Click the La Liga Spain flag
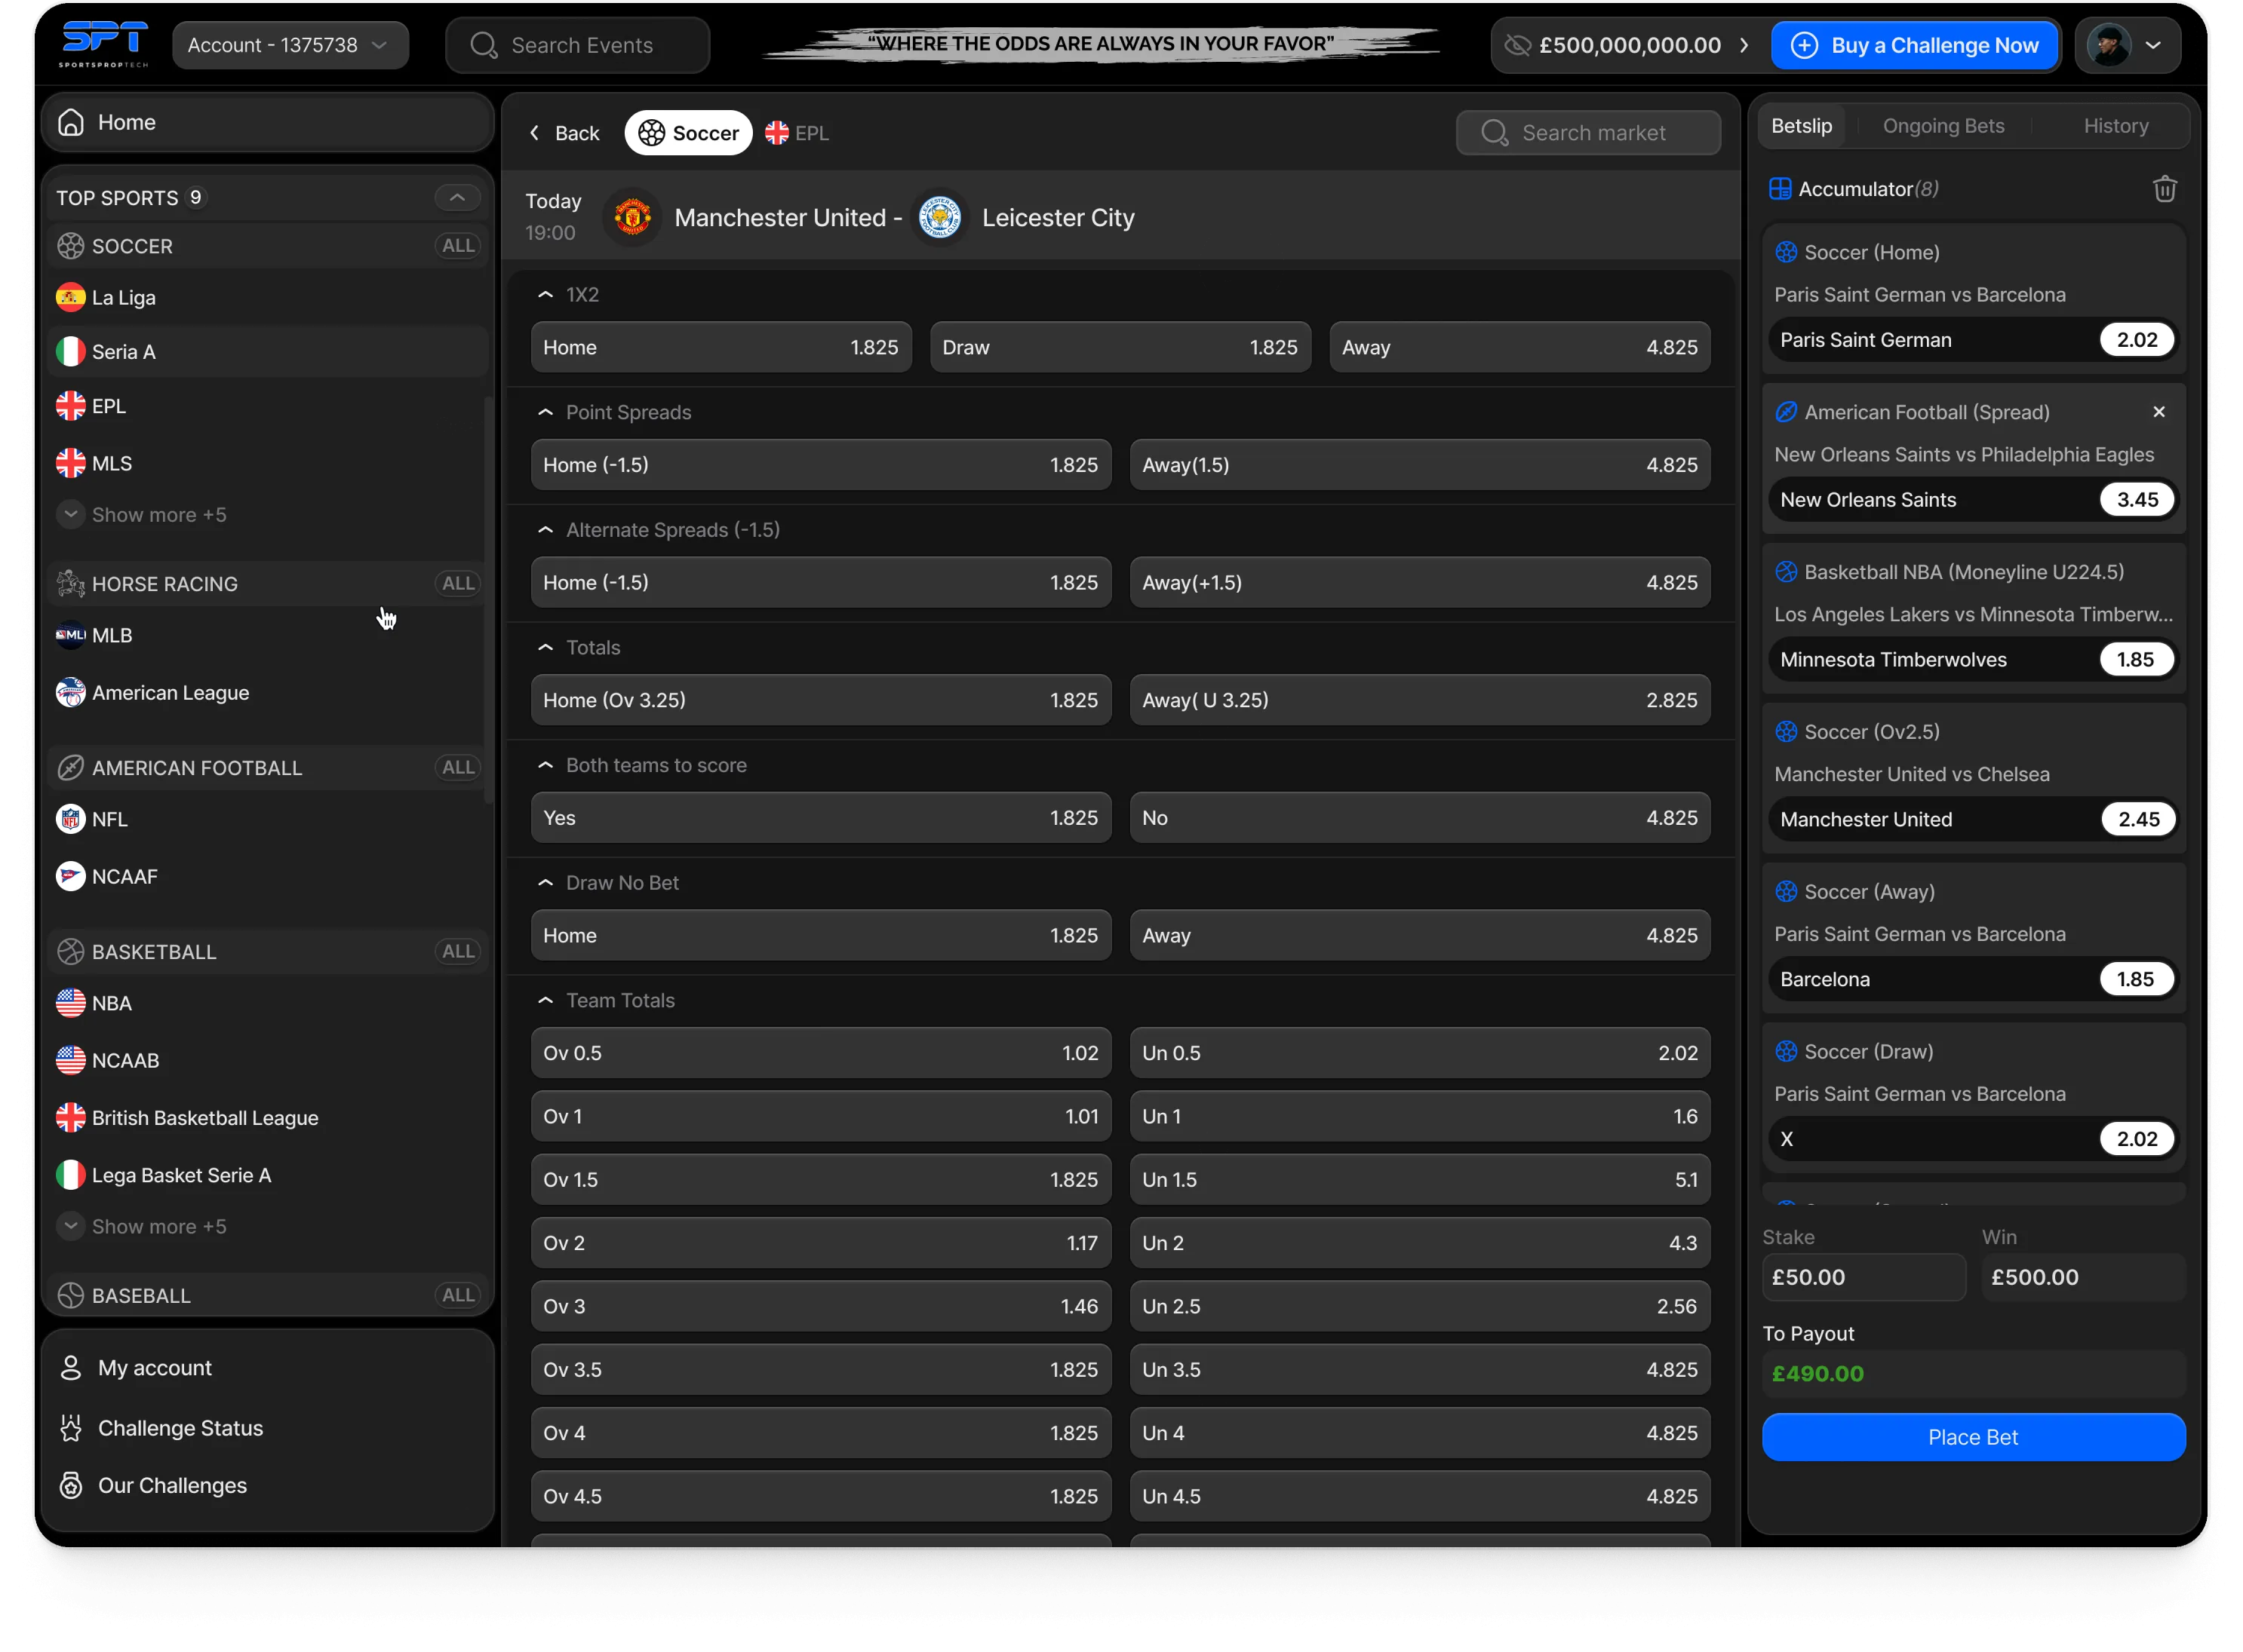This screenshot has width=2243, height=1652. 70,297
